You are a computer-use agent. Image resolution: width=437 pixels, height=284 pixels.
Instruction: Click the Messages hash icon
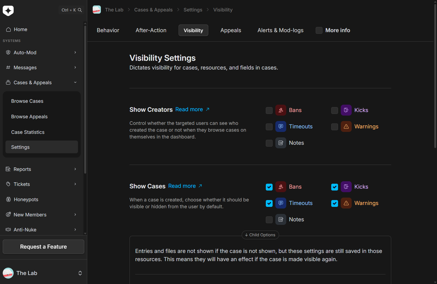pos(8,67)
